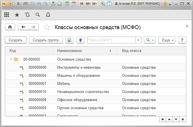The image size is (193, 127).
Task: Sort by the Наименование column header
Action: [85, 51]
